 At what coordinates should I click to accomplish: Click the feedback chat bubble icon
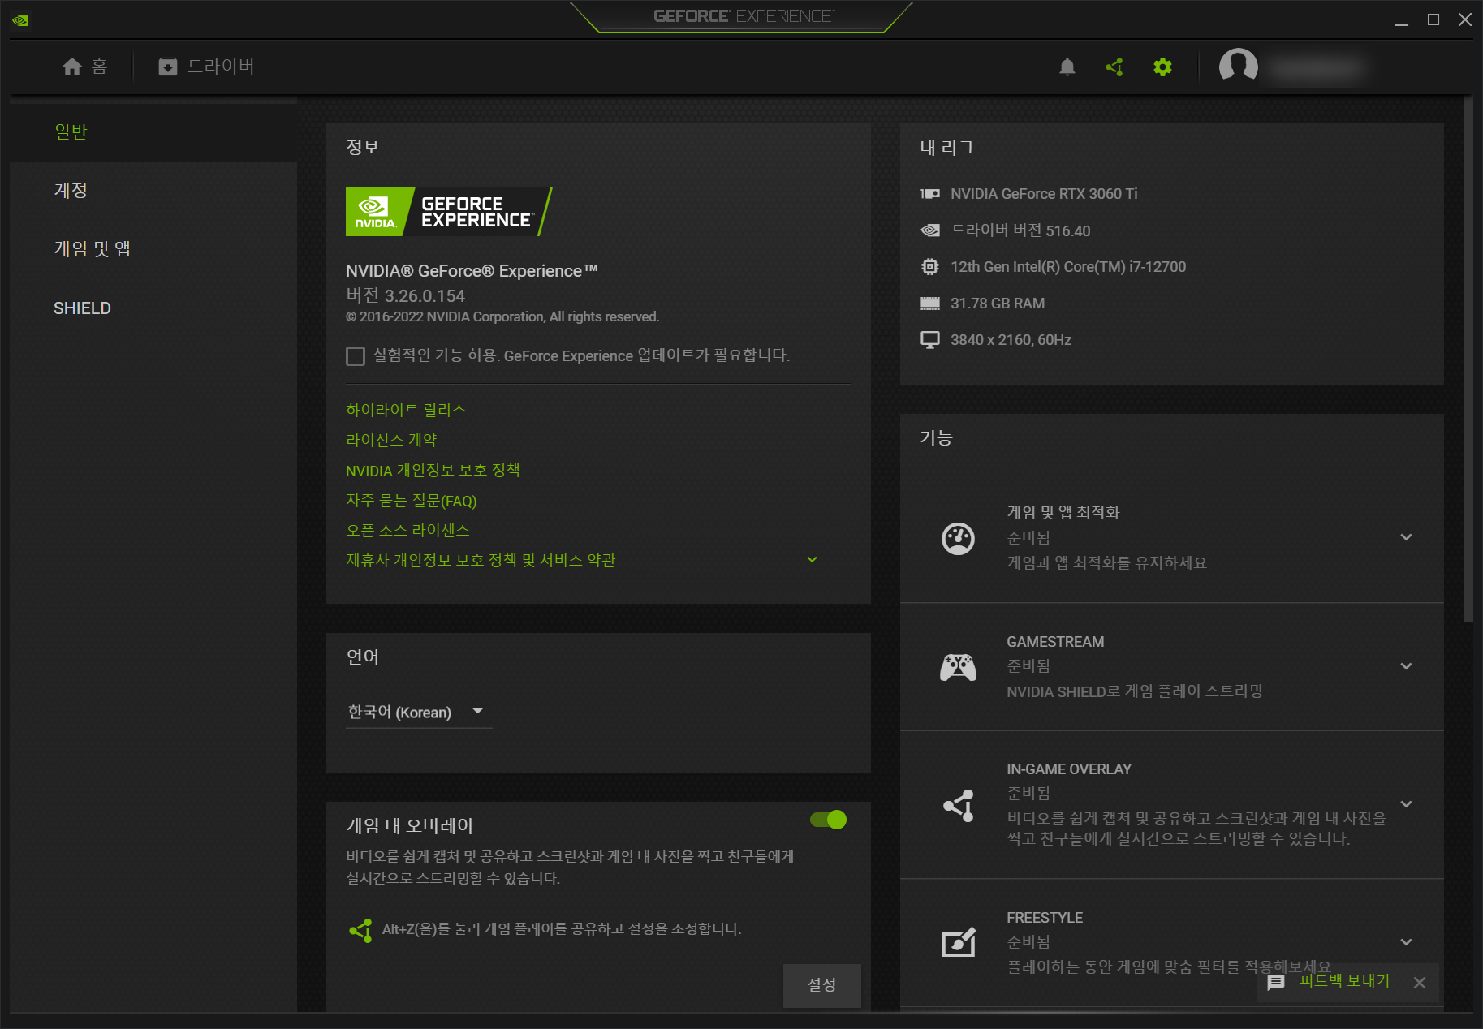click(1276, 982)
